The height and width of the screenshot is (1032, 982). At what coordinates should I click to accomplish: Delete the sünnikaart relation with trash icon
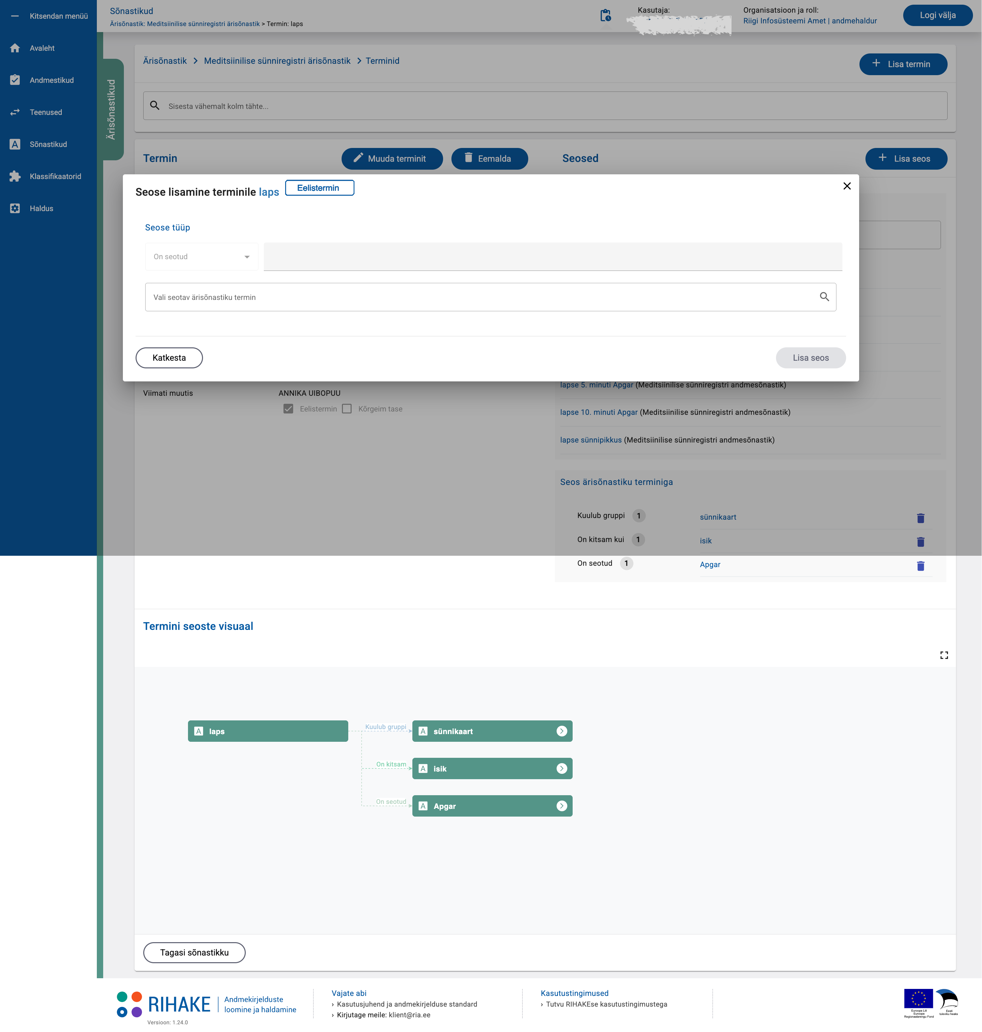click(x=920, y=518)
